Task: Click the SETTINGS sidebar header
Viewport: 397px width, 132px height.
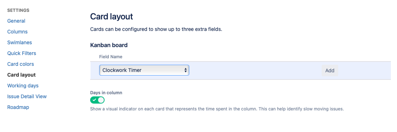Action: [x=18, y=10]
